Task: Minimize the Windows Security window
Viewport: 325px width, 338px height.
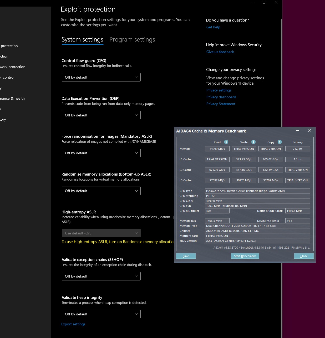Action: tap(252, 2)
